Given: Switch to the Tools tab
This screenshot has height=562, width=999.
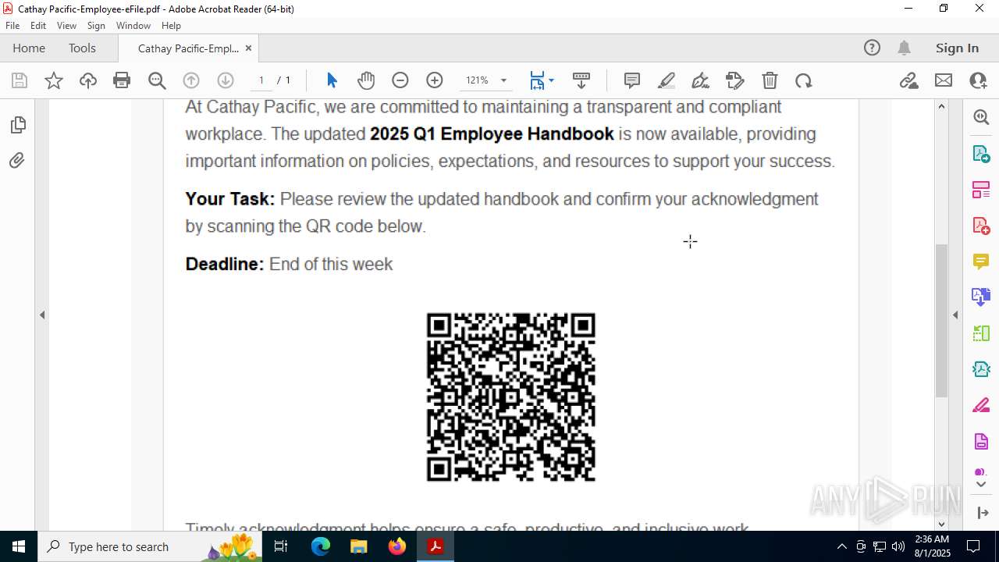Looking at the screenshot, I should (x=82, y=48).
